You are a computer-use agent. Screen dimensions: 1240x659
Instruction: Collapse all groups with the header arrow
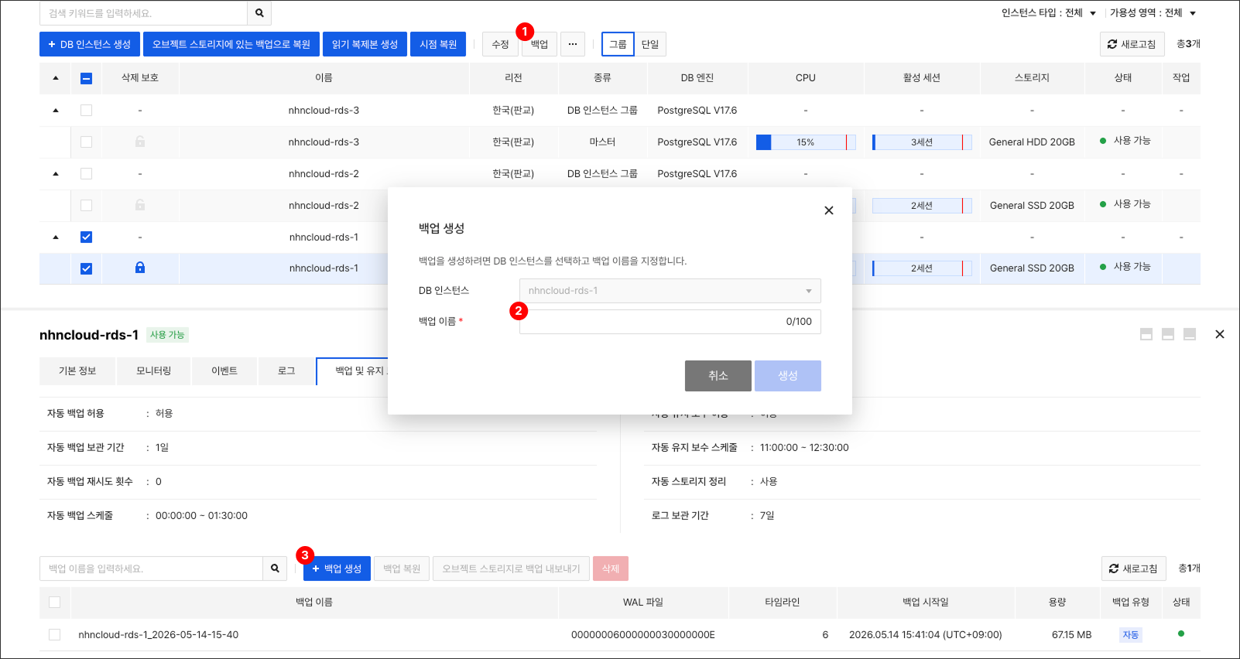(x=56, y=78)
